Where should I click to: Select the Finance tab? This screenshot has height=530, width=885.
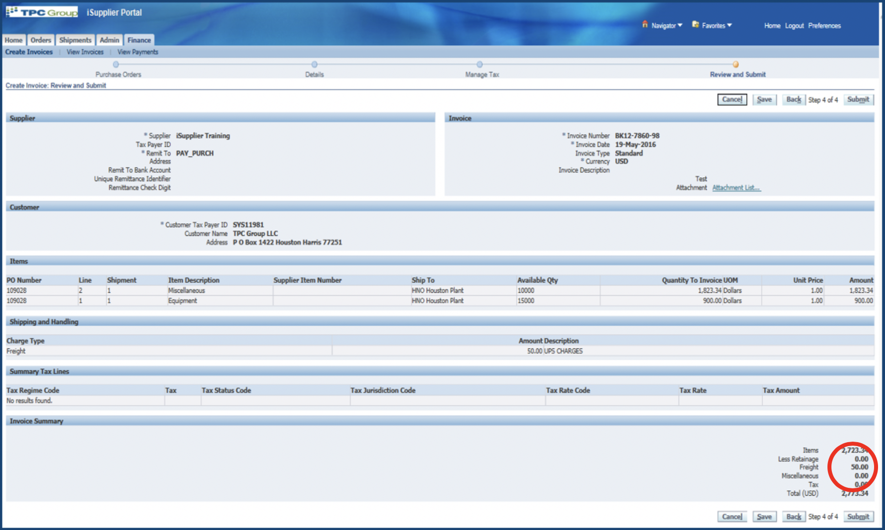tap(139, 40)
